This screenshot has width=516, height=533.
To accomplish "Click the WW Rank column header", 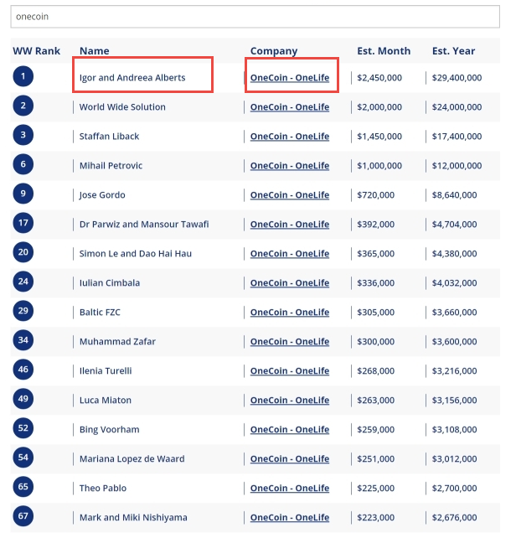I will pyautogui.click(x=36, y=51).
